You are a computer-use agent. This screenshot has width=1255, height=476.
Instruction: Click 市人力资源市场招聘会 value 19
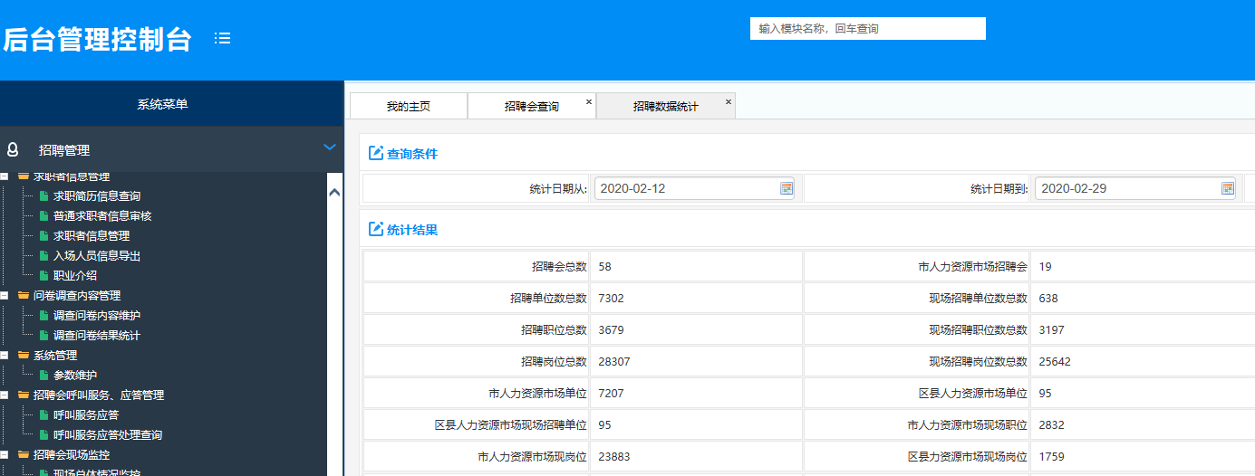pos(1045,267)
